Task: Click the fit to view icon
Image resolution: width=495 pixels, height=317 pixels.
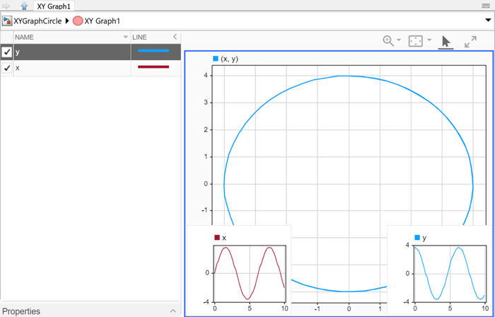Action: tap(416, 41)
